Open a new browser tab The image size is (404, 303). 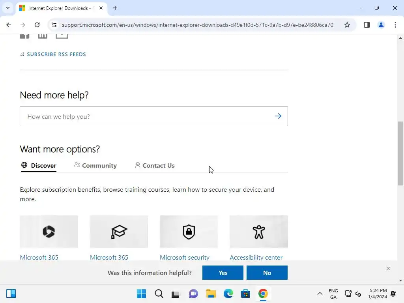pyautogui.click(x=115, y=8)
